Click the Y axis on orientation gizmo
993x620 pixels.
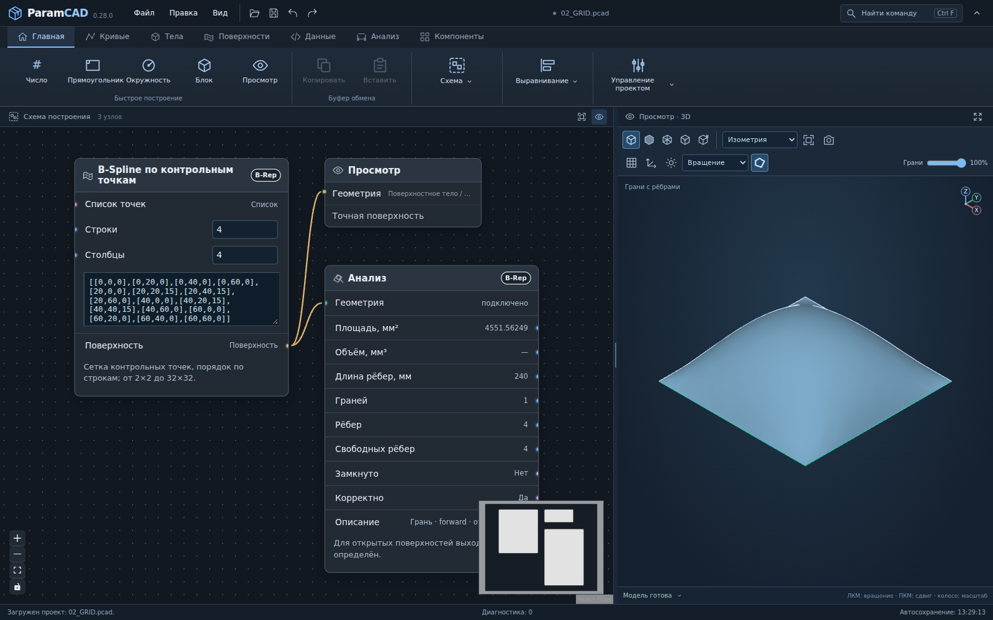977,198
